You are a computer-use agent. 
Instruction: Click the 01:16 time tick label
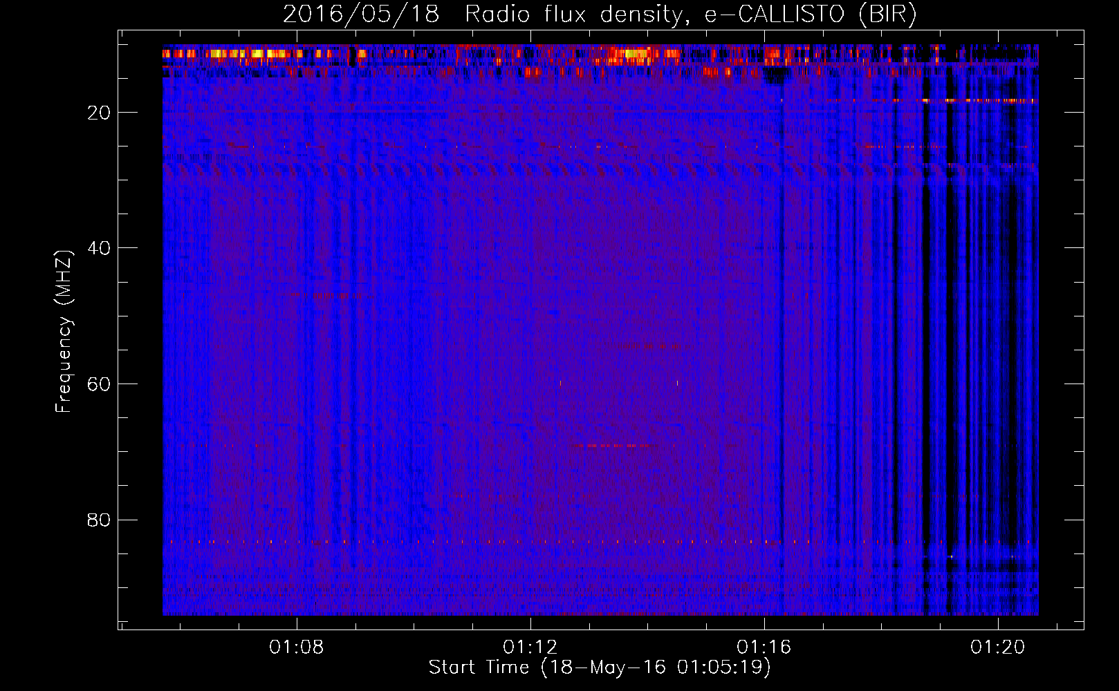pos(764,647)
